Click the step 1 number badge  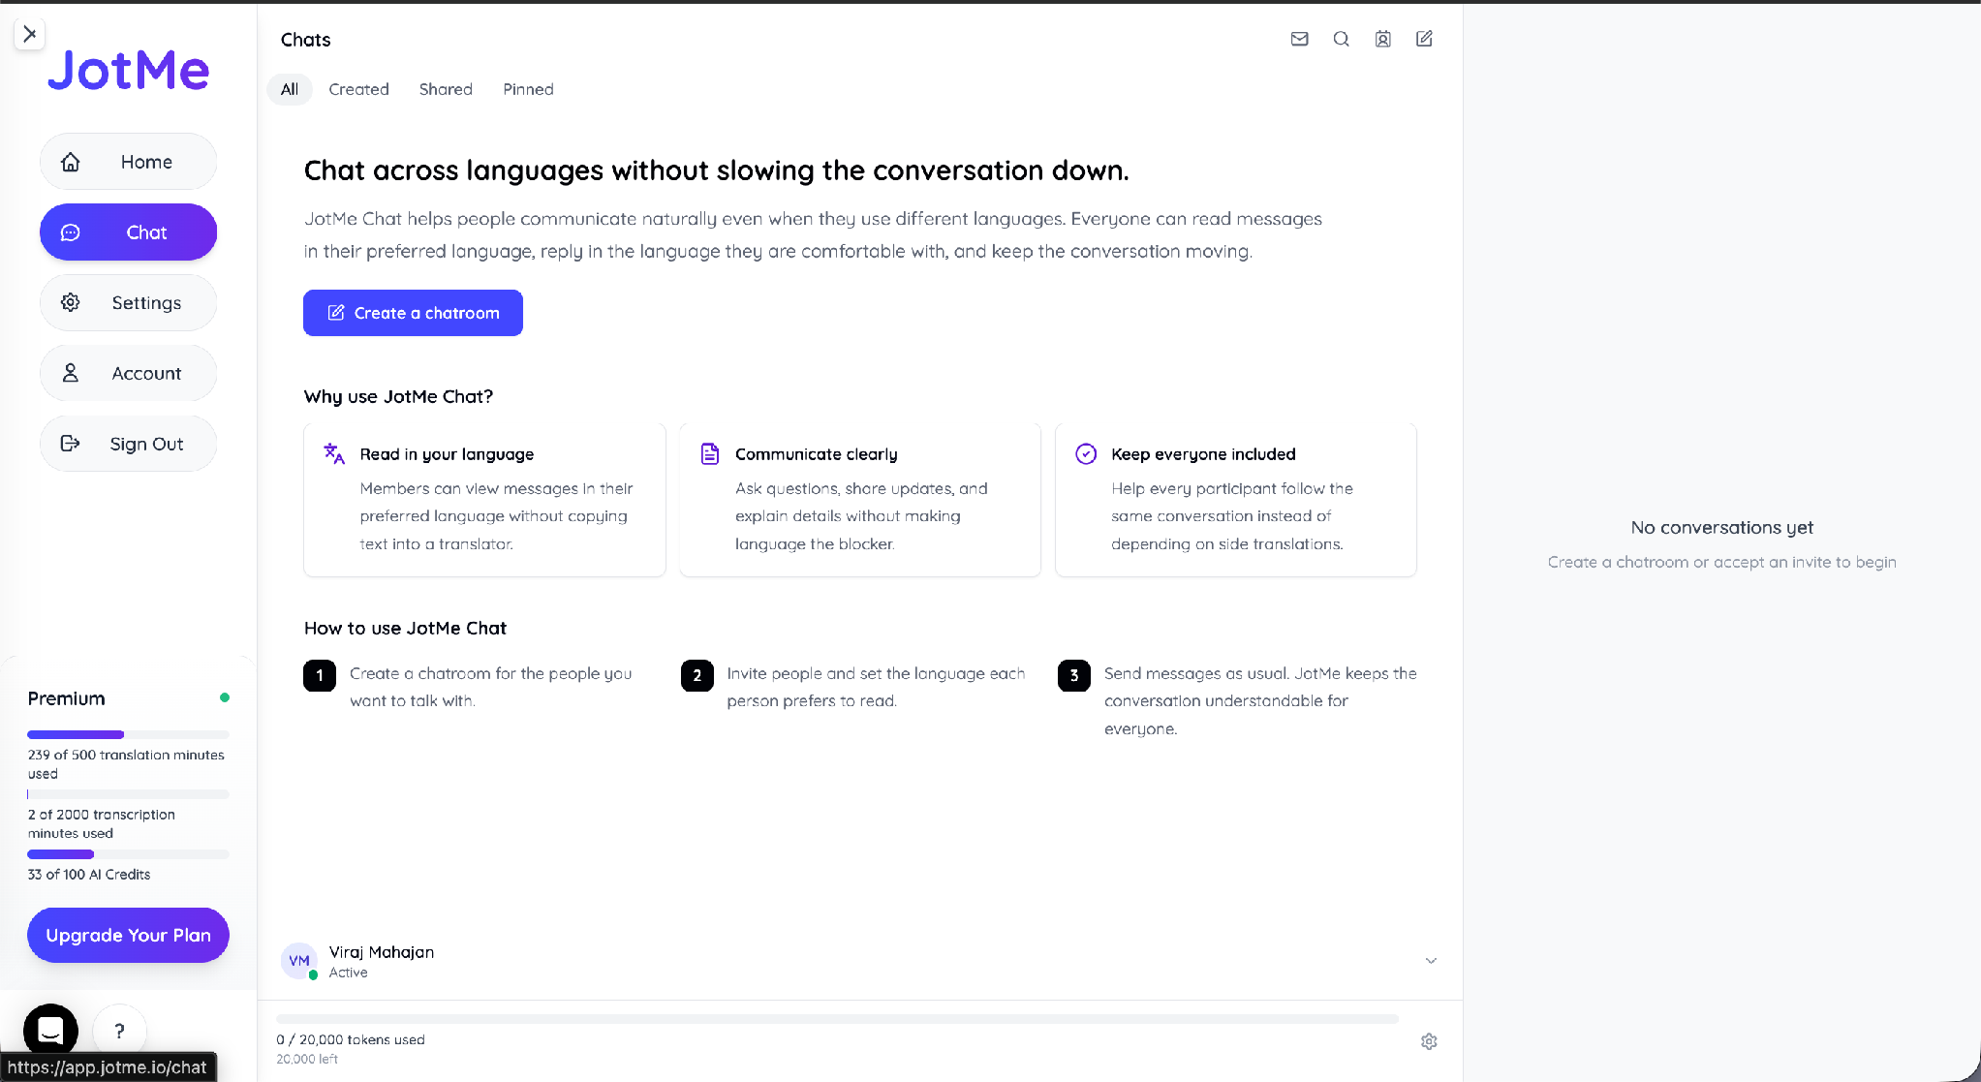pos(320,675)
